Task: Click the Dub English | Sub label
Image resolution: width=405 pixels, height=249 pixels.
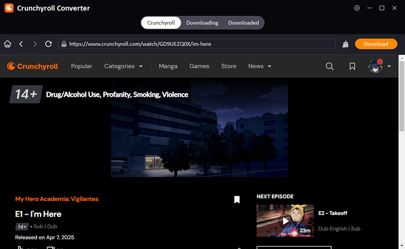Action: [x=339, y=229]
